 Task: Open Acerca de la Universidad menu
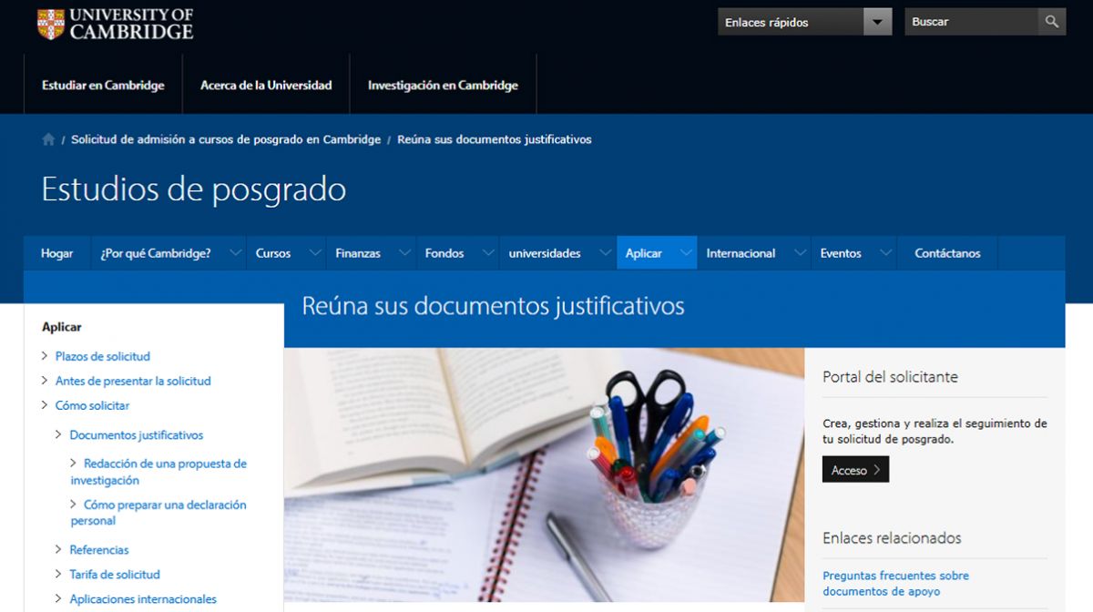pos(266,85)
